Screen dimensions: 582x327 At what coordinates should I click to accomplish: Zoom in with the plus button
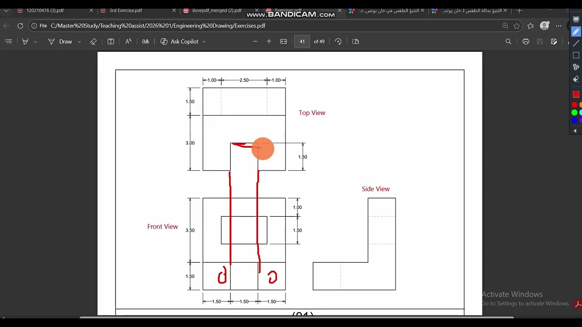click(269, 41)
